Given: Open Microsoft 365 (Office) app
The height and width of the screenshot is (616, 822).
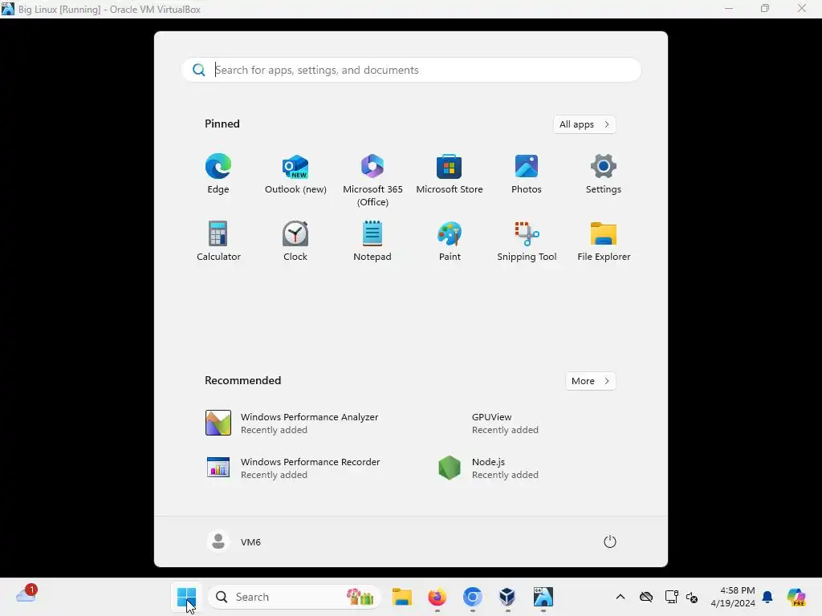Looking at the screenshot, I should pos(372,180).
